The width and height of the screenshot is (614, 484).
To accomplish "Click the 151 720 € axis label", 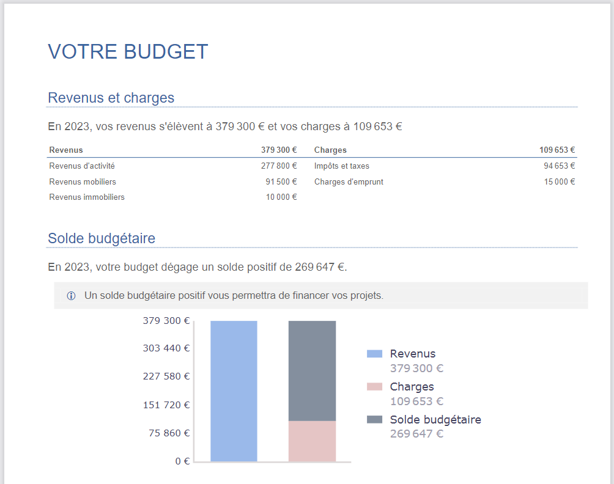I will pyautogui.click(x=166, y=405).
